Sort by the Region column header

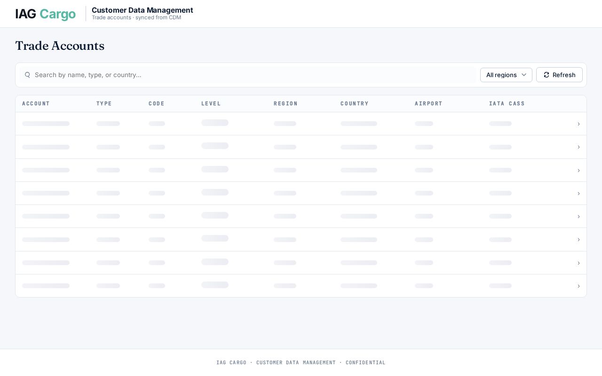[x=285, y=103]
